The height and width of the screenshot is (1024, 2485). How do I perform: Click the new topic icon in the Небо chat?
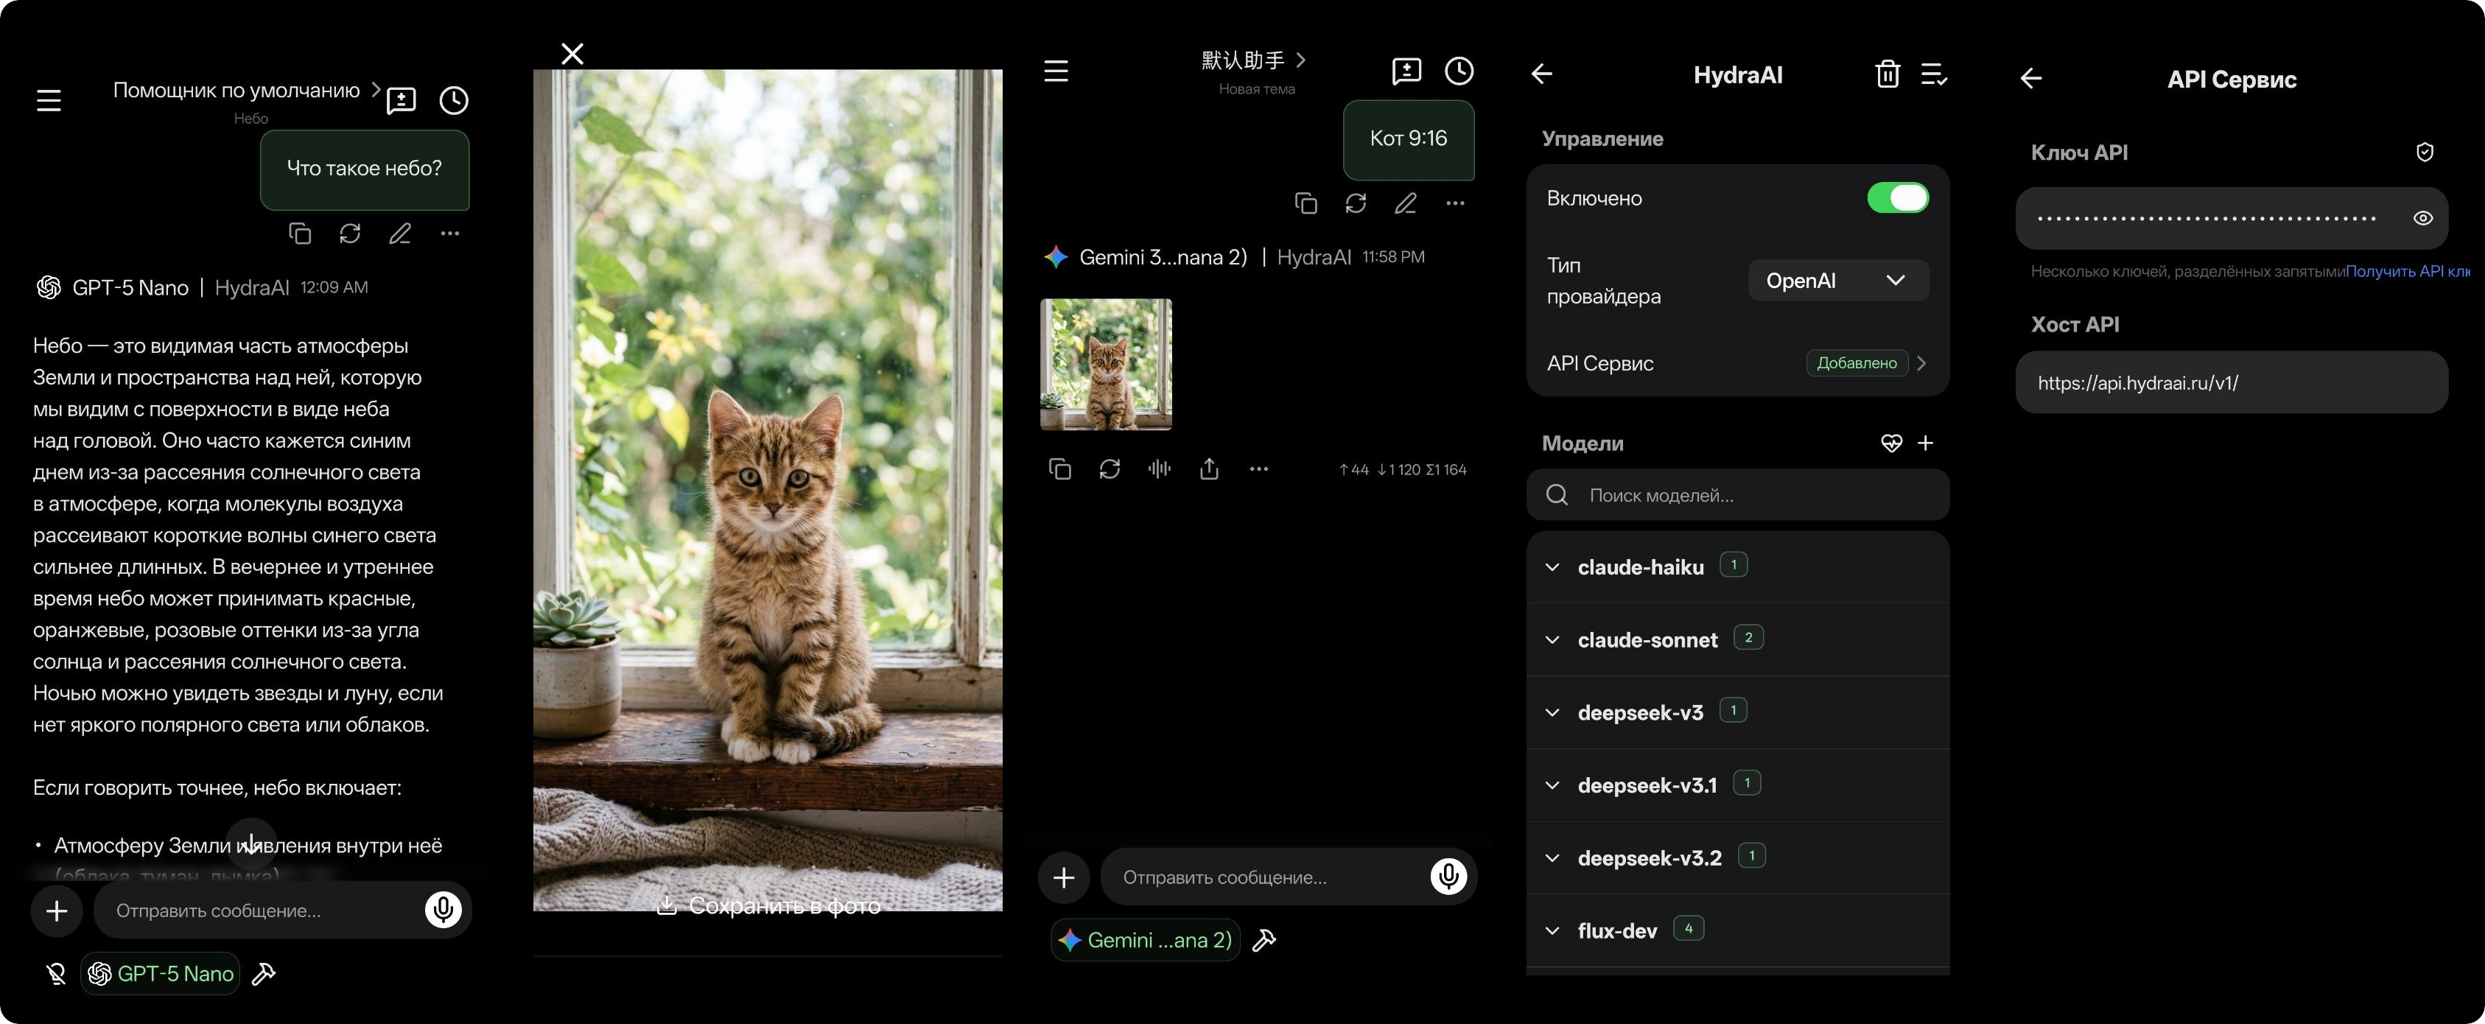point(400,100)
